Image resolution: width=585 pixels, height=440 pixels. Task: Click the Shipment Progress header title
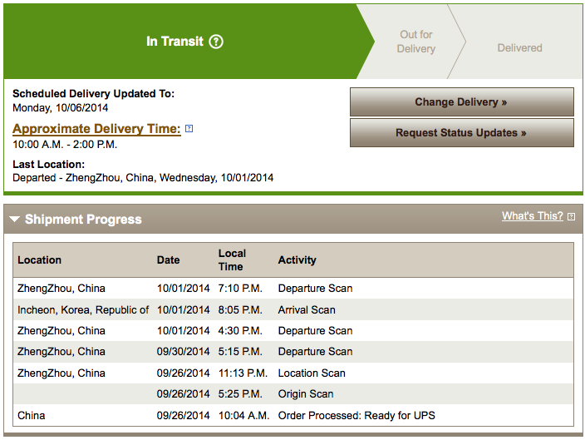83,220
